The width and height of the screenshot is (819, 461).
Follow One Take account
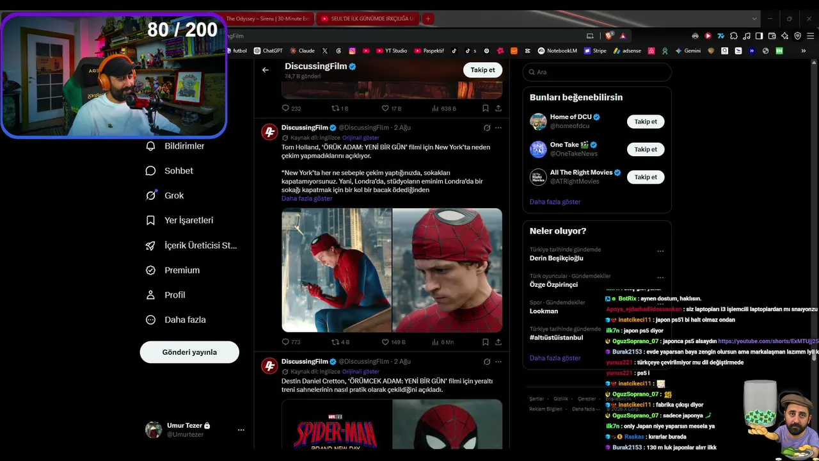pos(646,149)
